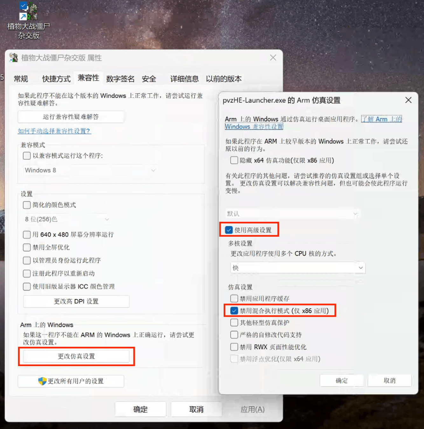Click the Arm 上的 Windows section heading
Screen dimensions: 424x429
tap(47, 325)
